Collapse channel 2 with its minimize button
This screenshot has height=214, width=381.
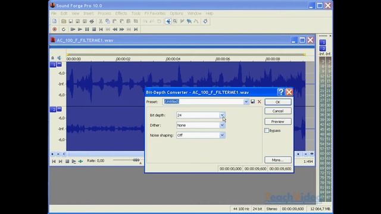[59, 109]
